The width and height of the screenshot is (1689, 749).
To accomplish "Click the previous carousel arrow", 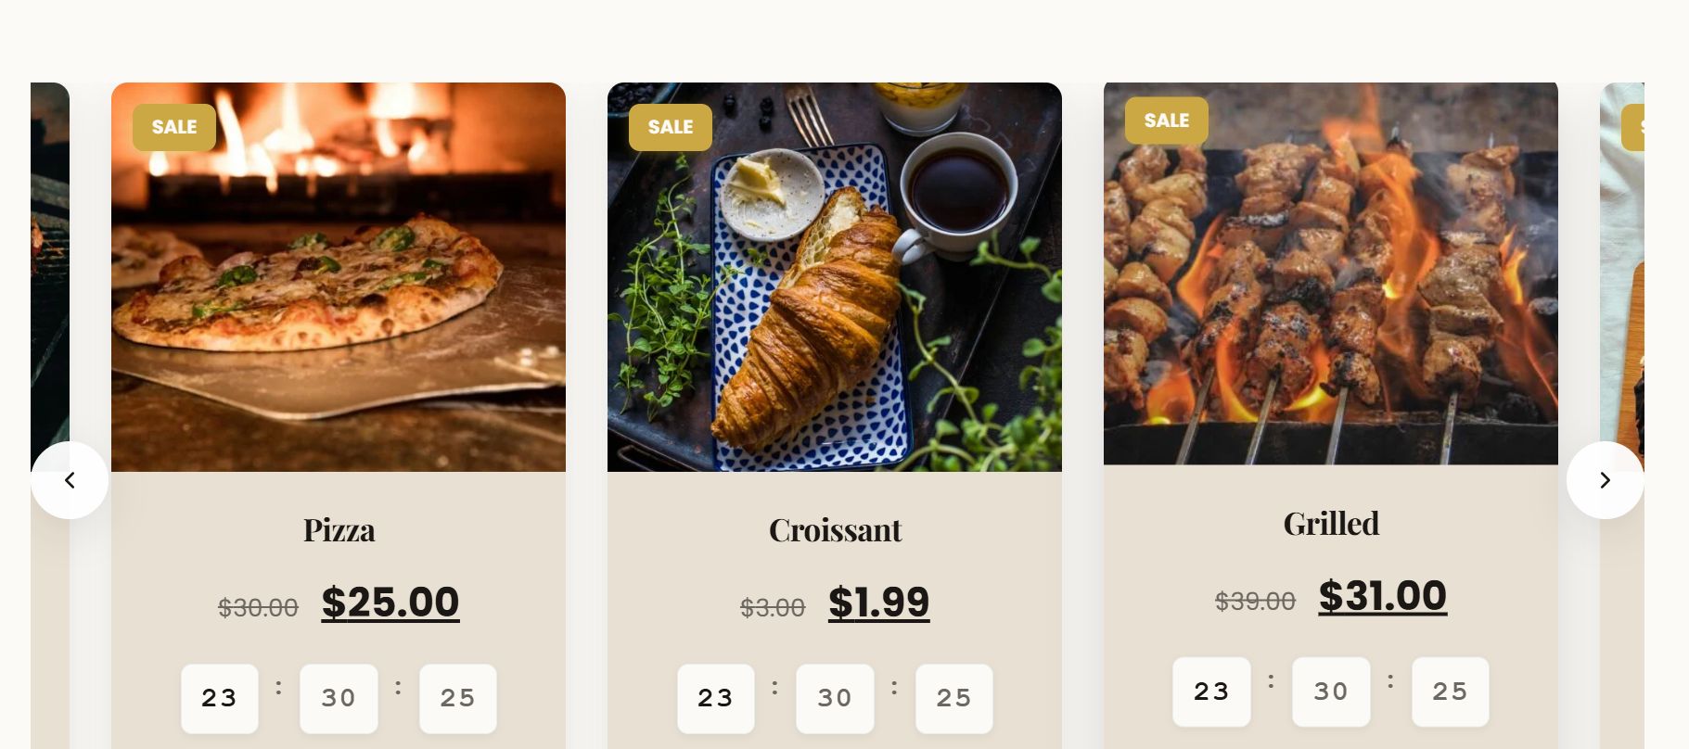I will click(x=70, y=480).
